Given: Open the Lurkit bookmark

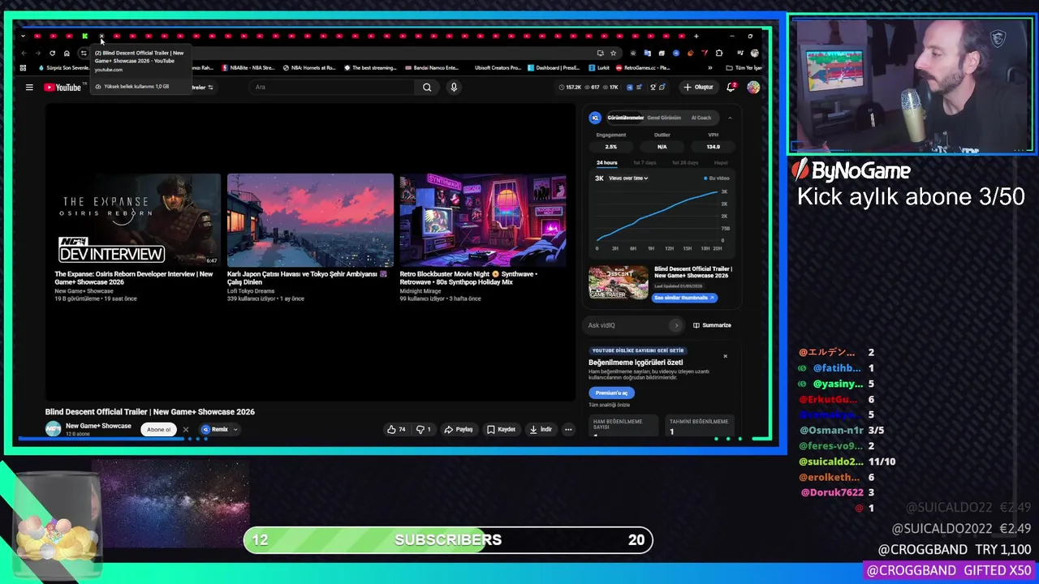Looking at the screenshot, I should 599,68.
